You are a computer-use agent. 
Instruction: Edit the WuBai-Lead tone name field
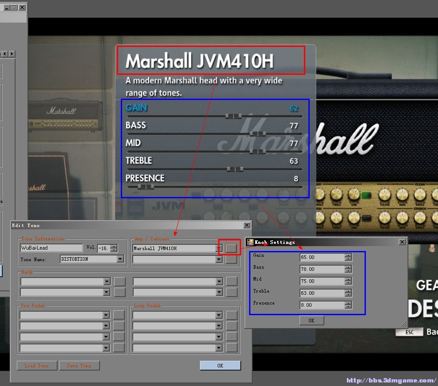[x=51, y=248]
